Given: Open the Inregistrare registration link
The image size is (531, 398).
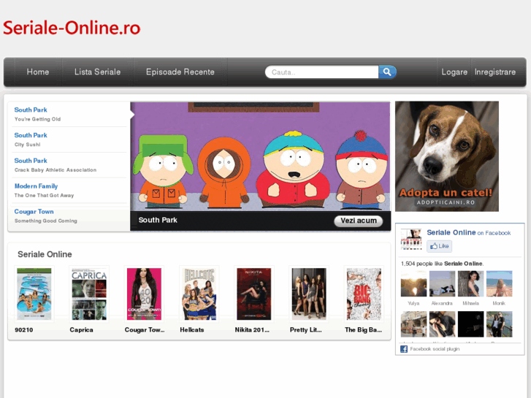Looking at the screenshot, I should [494, 72].
